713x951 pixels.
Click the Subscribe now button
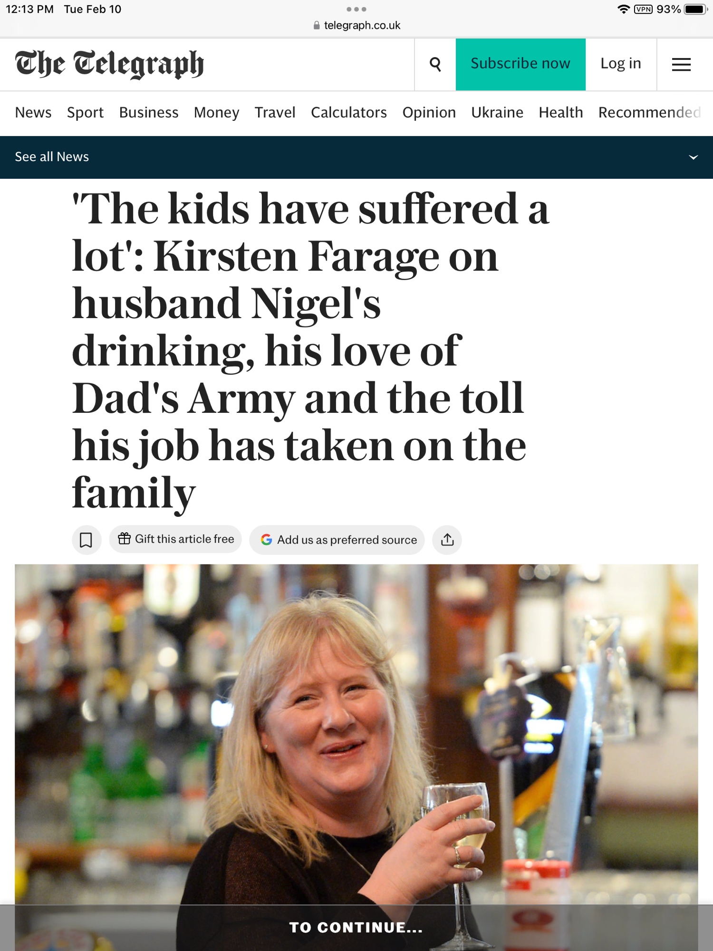point(520,64)
